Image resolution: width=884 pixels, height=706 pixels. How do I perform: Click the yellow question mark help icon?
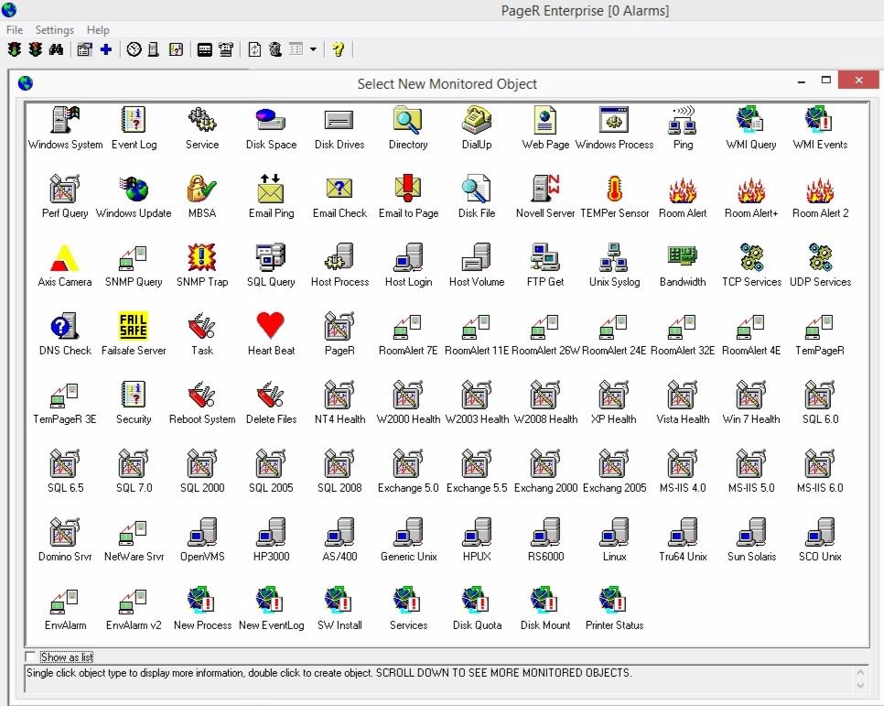point(339,49)
